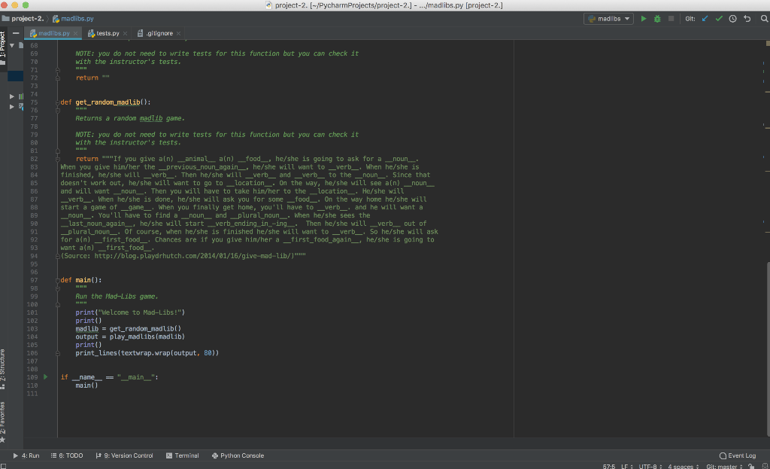This screenshot has height=469, width=770.
Task: Update project via blue Git arrow icon
Action: (x=705, y=19)
